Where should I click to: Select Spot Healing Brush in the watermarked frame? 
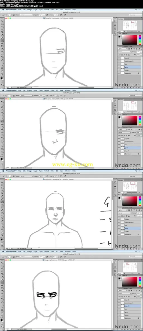[x=2, y=118]
